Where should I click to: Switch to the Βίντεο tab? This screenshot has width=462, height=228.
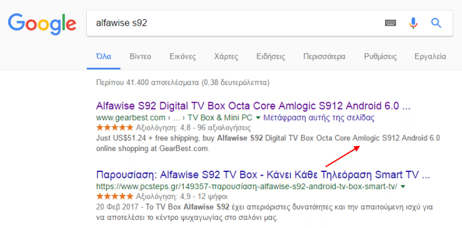coord(140,57)
